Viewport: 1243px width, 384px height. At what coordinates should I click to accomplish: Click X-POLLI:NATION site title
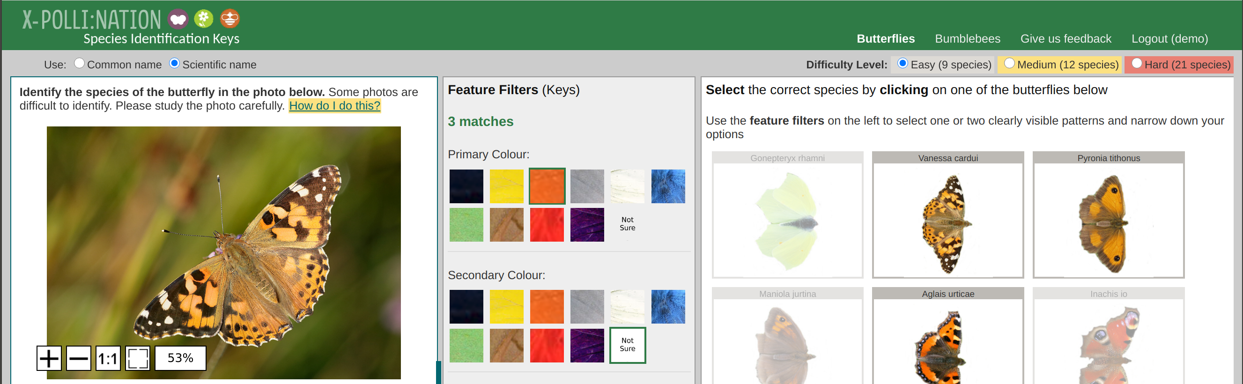(92, 20)
